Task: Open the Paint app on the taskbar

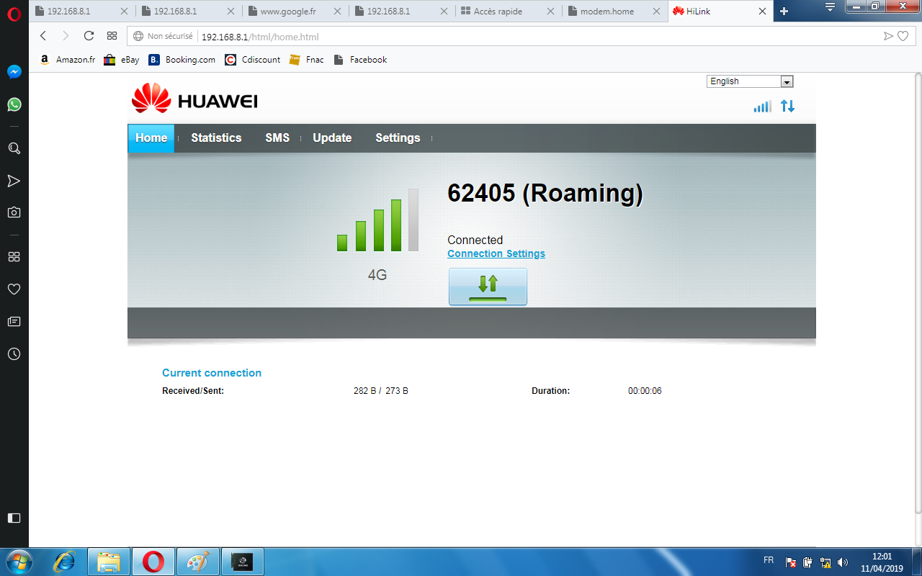Action: click(x=197, y=561)
